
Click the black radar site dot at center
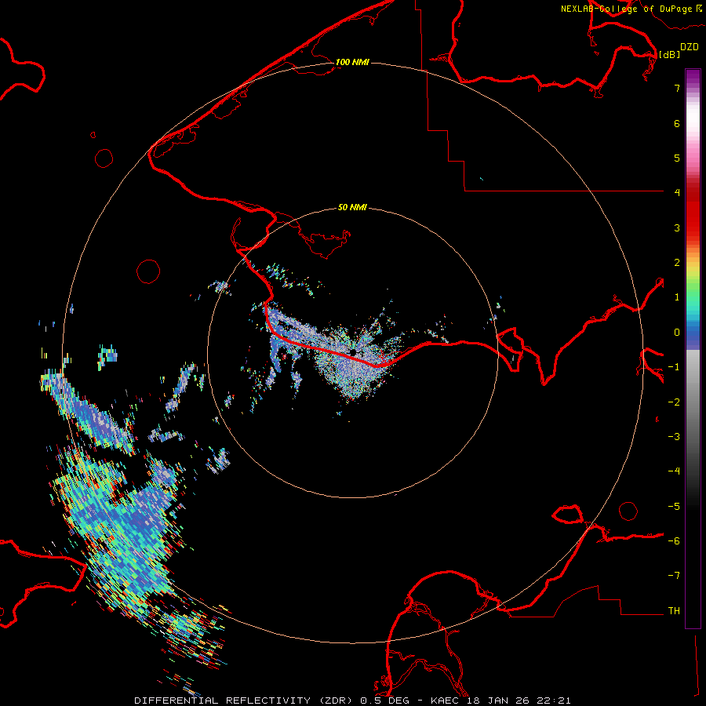click(353, 351)
